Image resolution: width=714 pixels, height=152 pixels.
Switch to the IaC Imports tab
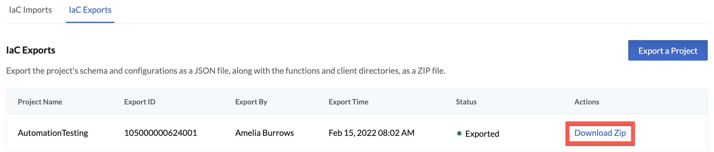tap(30, 10)
